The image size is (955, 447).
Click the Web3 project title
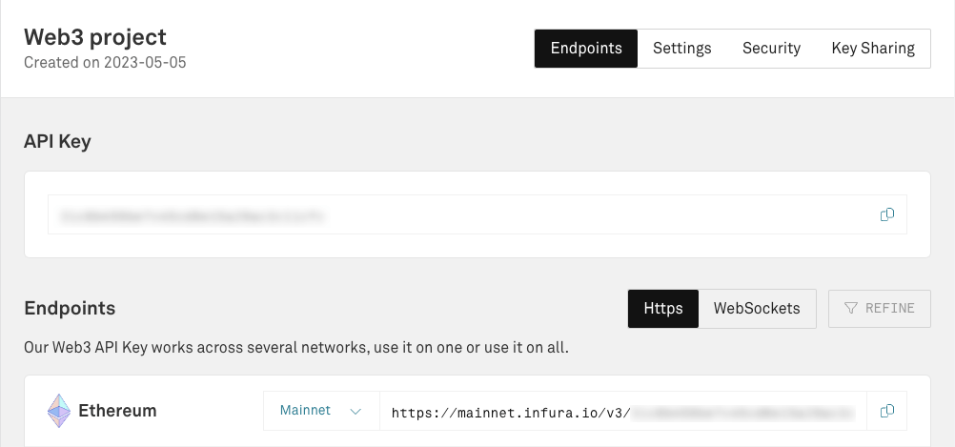pyautogui.click(x=95, y=37)
